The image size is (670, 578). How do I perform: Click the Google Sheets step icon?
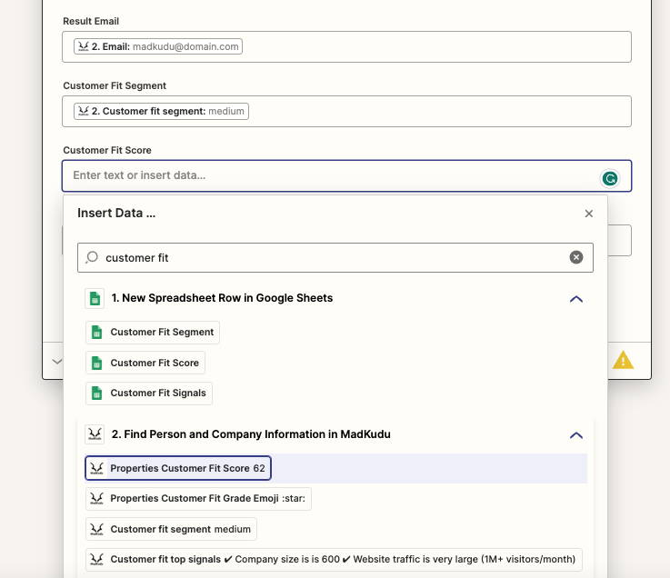tap(95, 298)
